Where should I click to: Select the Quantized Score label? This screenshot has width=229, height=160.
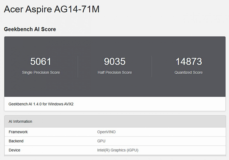pos(188,73)
